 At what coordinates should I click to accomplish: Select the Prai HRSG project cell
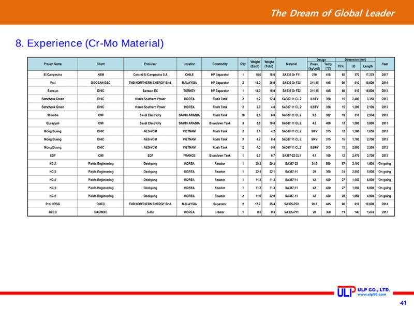click(x=53, y=204)
